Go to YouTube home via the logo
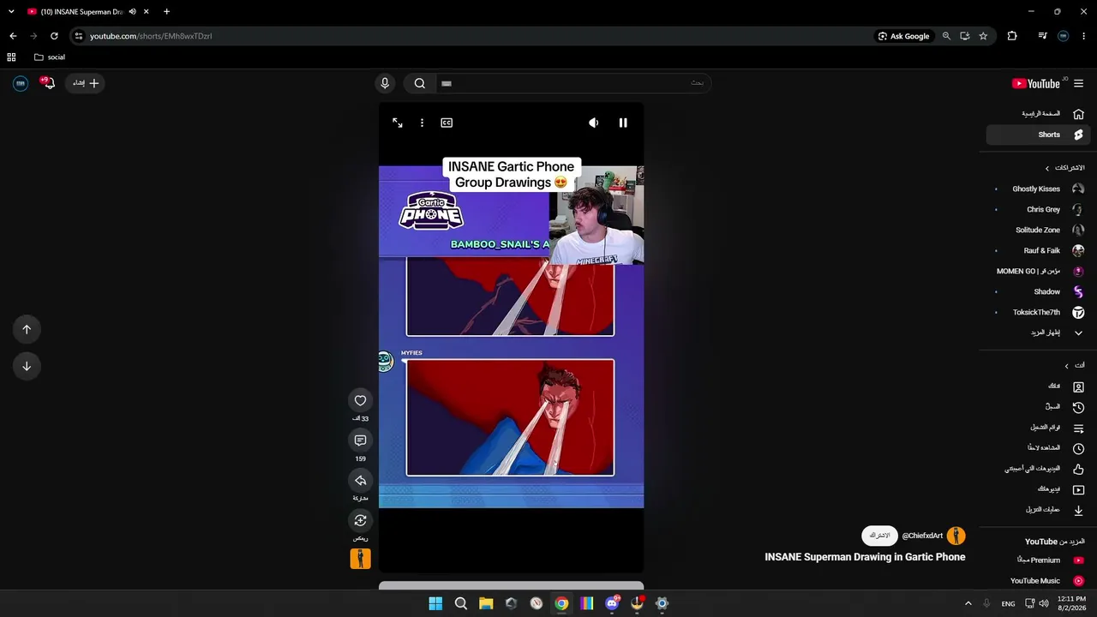1097x617 pixels. click(1036, 83)
